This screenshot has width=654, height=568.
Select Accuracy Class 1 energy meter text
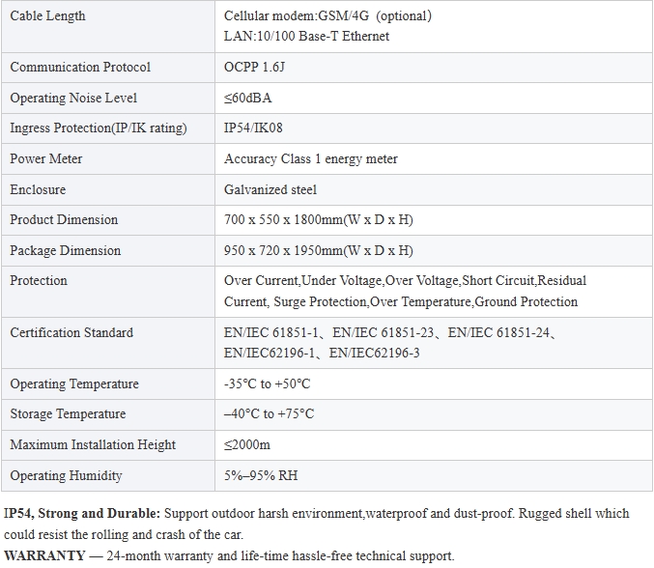coord(310,159)
